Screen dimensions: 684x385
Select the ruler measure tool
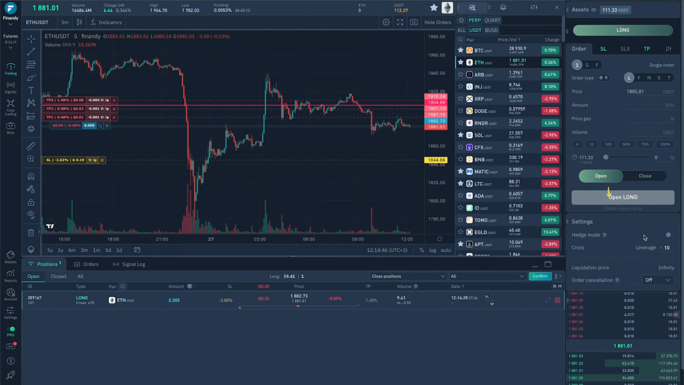click(x=31, y=146)
